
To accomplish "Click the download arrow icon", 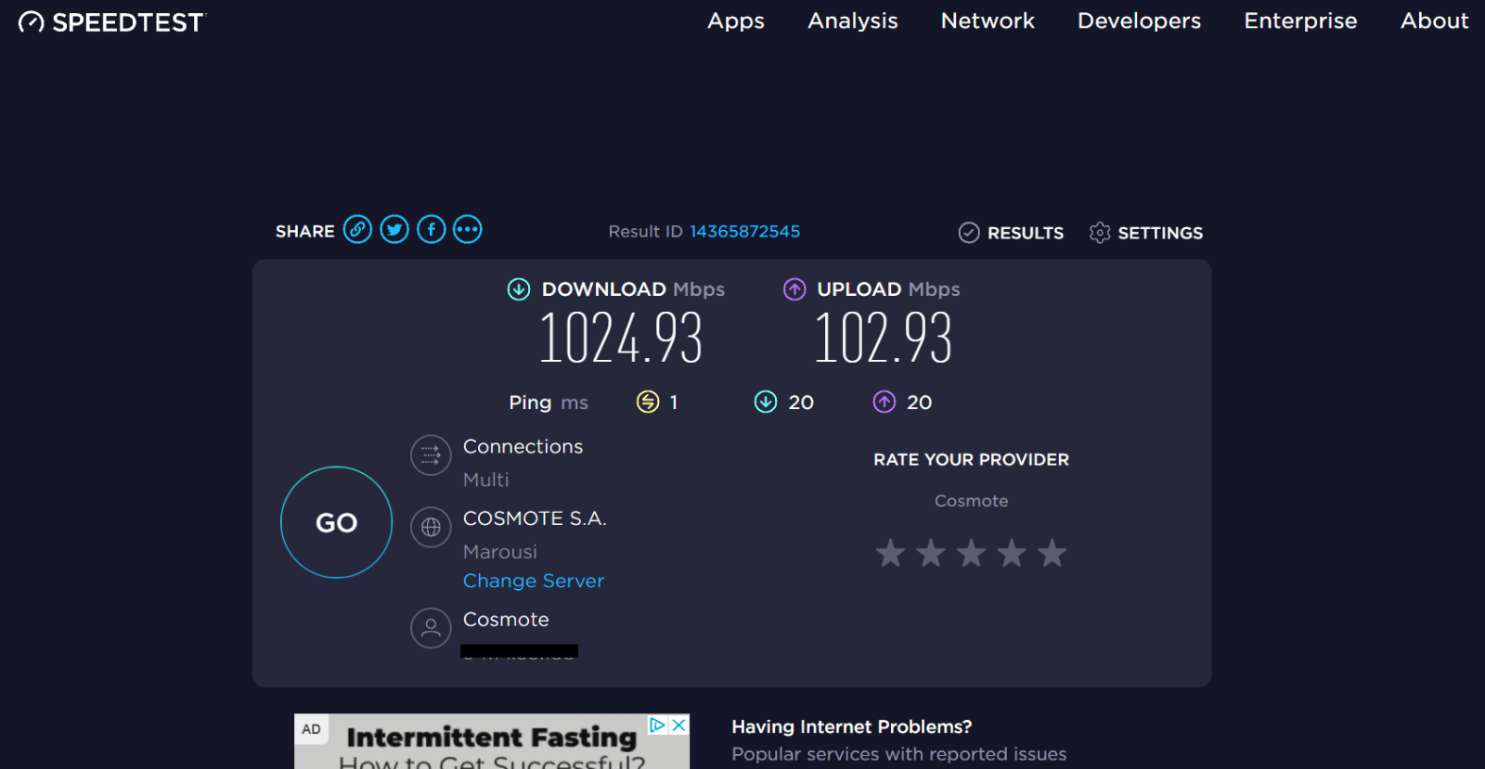I will click(x=519, y=289).
